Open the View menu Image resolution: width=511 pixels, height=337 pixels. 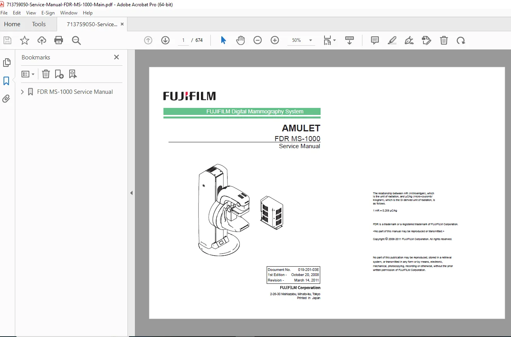(31, 13)
